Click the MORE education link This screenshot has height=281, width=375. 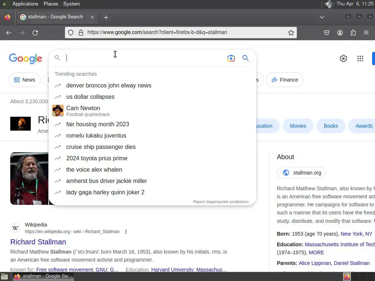[316, 252]
